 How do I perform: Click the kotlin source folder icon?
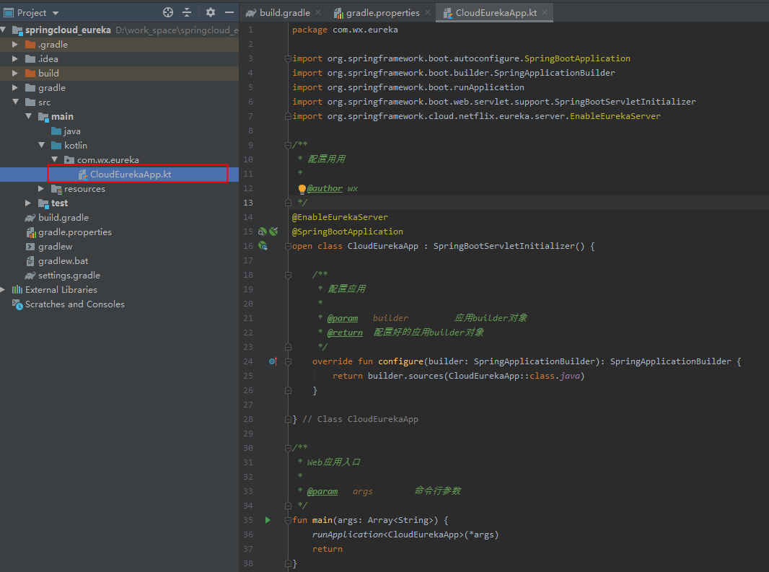[x=56, y=145]
